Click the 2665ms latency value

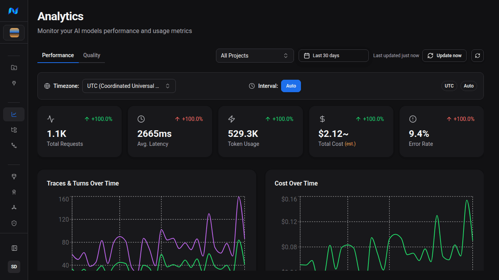[x=154, y=134]
